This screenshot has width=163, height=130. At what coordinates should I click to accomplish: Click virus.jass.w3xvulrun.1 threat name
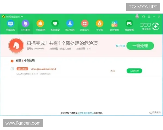coord(43,69)
